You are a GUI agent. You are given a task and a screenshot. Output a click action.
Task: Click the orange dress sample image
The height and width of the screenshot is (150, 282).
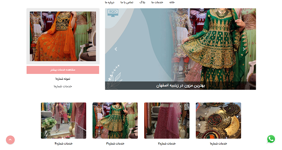point(63,36)
